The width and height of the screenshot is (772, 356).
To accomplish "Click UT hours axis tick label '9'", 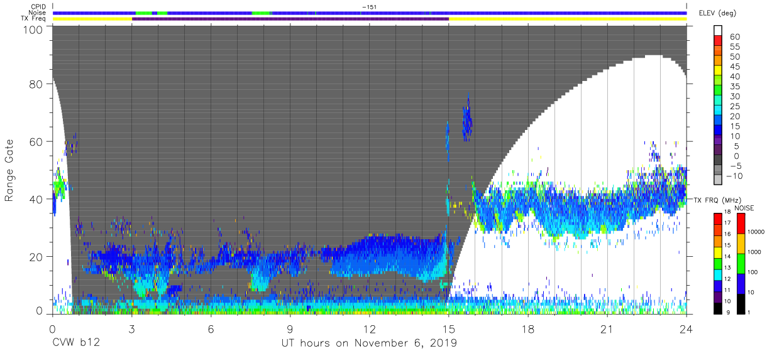I will 290,330.
